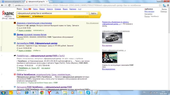Click the Выход logout link
170x95 pixels.
tap(164, 9)
